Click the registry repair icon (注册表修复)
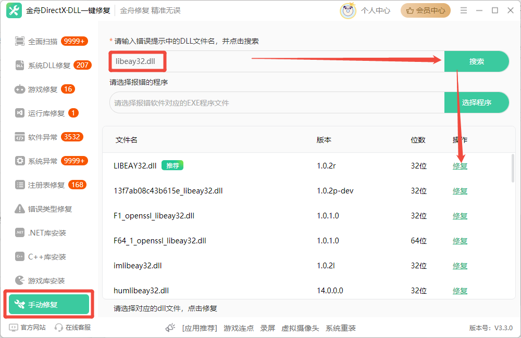This screenshot has width=521, height=338. coord(20,185)
